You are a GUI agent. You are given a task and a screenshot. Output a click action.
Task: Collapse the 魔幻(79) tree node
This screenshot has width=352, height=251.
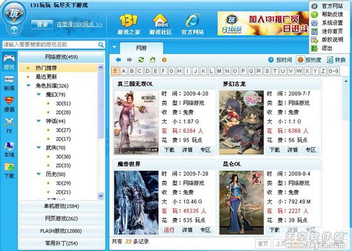[39, 94]
